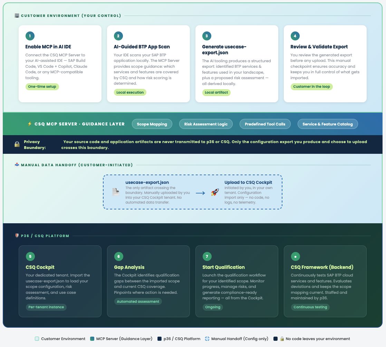The width and height of the screenshot is (386, 347).
Task: Click the Continuous testing tag
Action: pos(310,307)
